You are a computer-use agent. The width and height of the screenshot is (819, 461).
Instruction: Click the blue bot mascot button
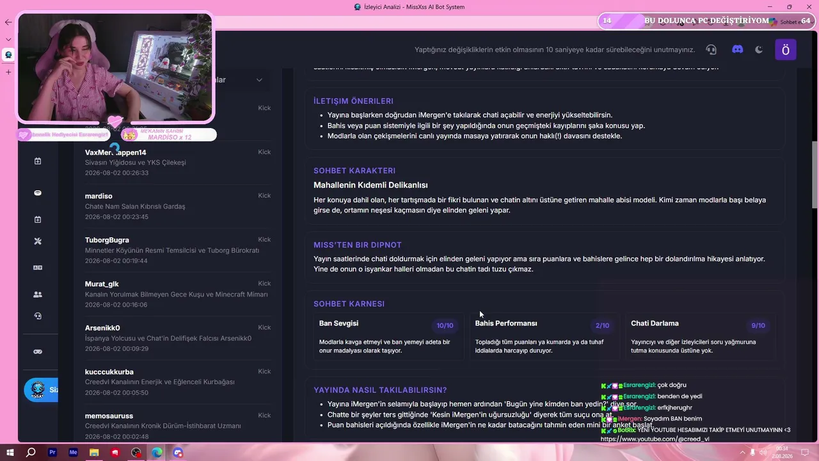[40, 389]
